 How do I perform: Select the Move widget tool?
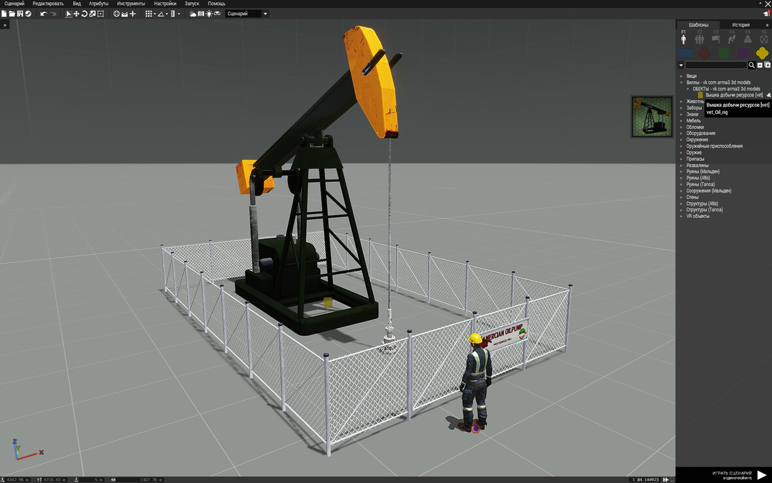(x=77, y=14)
